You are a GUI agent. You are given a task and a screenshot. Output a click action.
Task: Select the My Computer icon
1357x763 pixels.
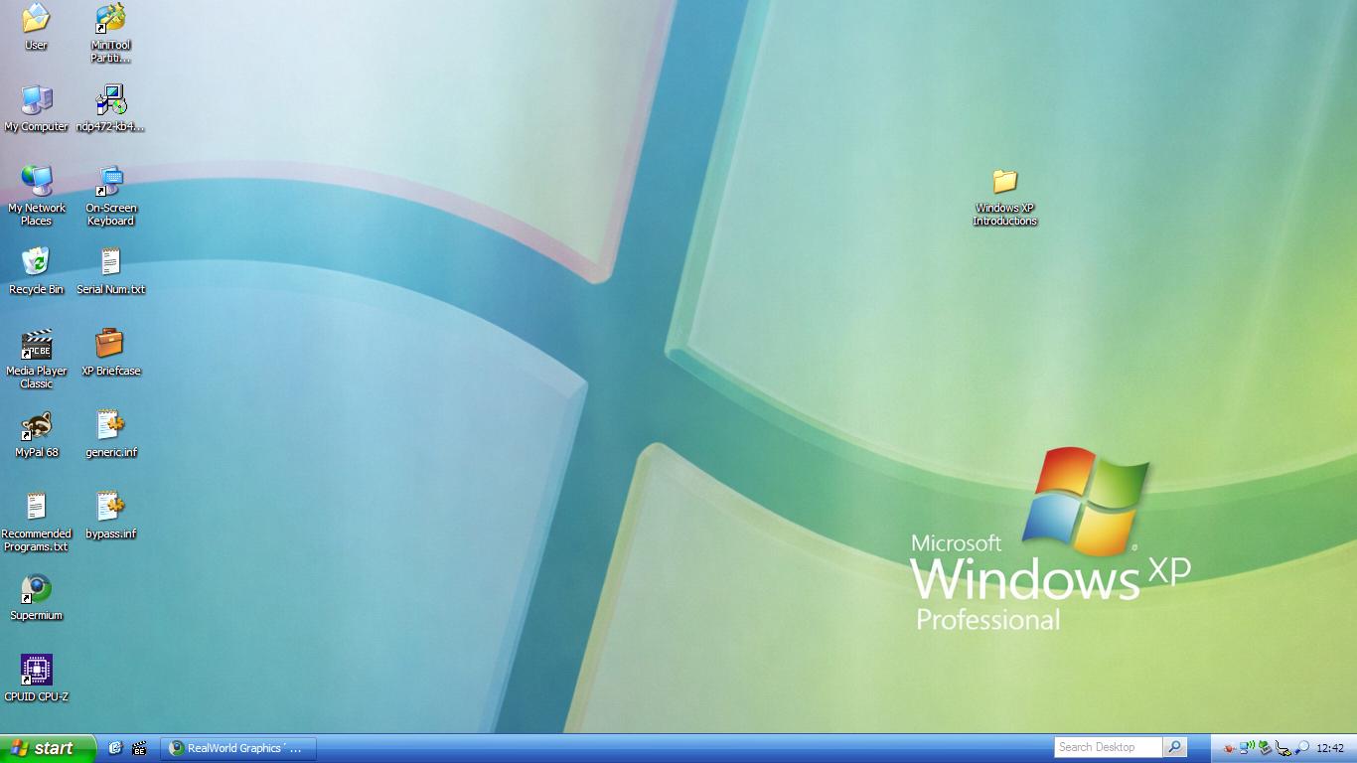(36, 99)
